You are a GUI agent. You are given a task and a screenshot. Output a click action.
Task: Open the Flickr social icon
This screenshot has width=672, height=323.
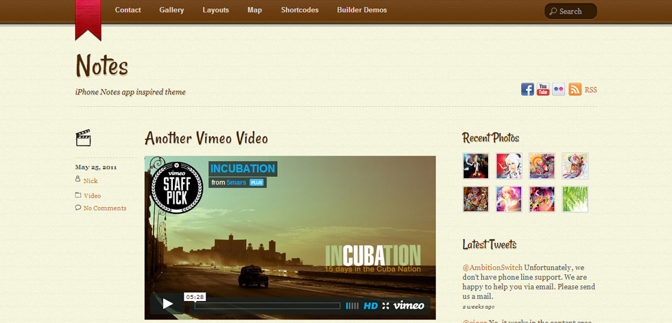point(558,89)
